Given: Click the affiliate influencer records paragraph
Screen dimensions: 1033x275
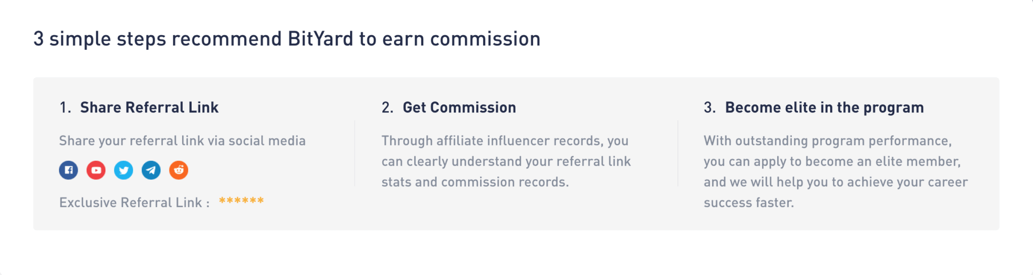Looking at the screenshot, I should 506,161.
